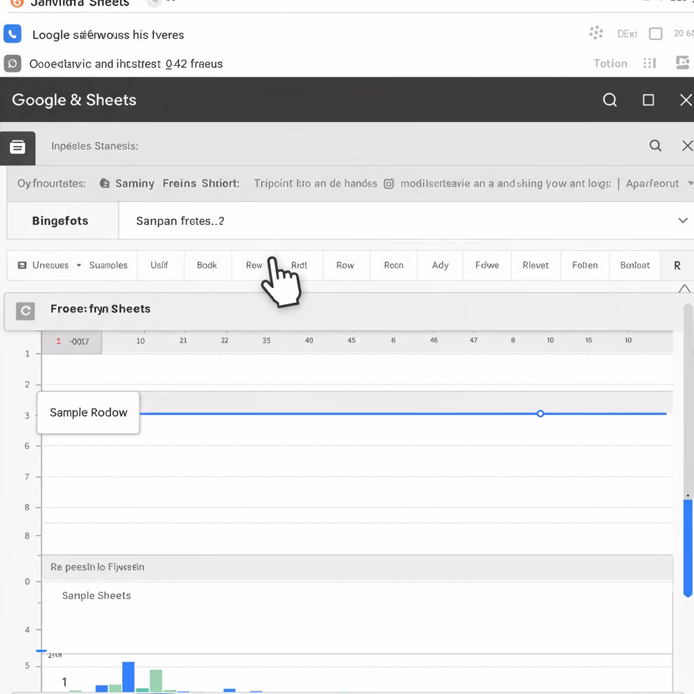Click the search icon in Google & Sheets bar

[x=609, y=100]
